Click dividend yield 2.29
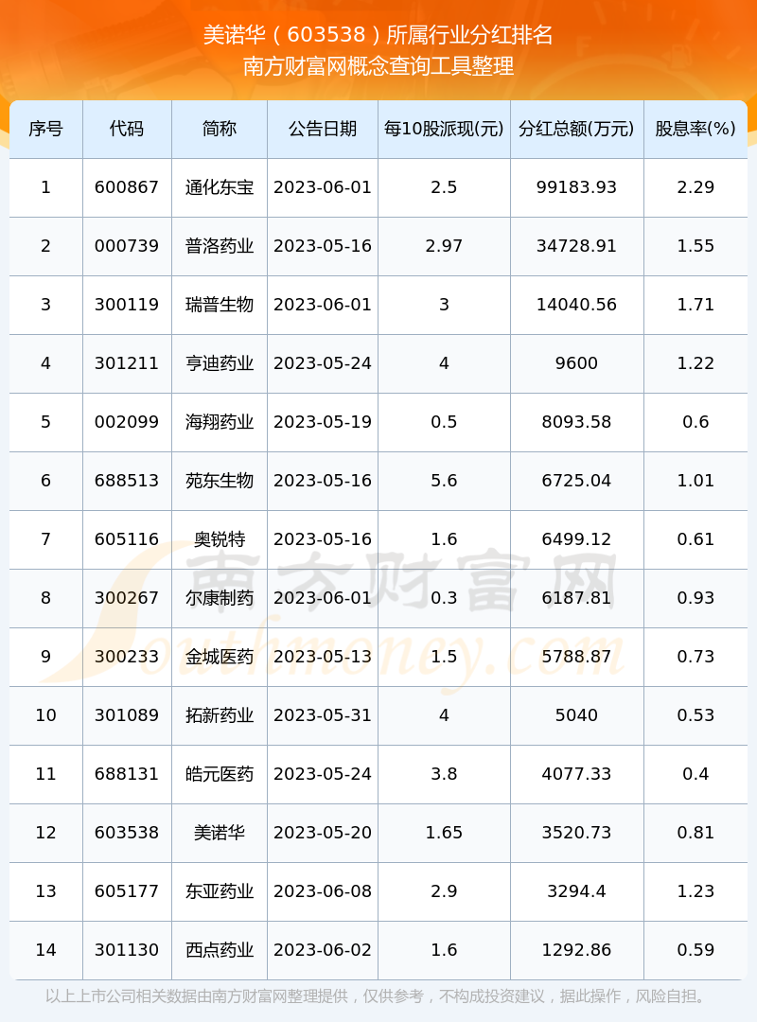 [695, 187]
